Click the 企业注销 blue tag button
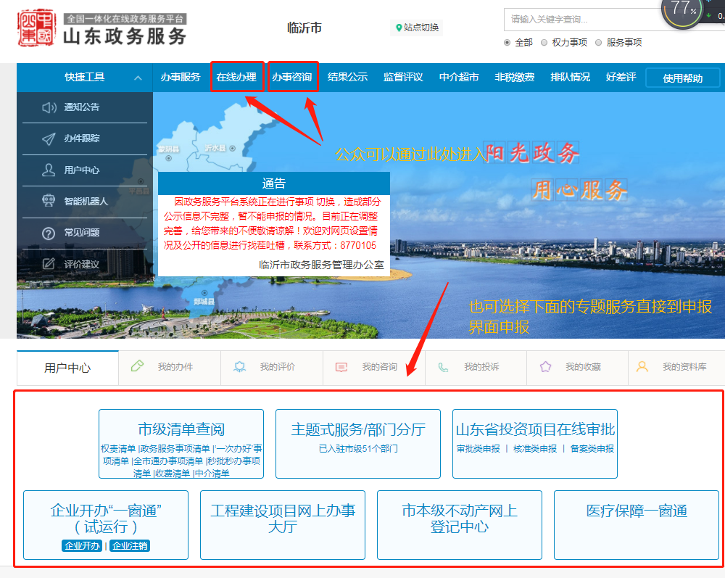Viewport: 725px width, 578px height. click(x=130, y=546)
